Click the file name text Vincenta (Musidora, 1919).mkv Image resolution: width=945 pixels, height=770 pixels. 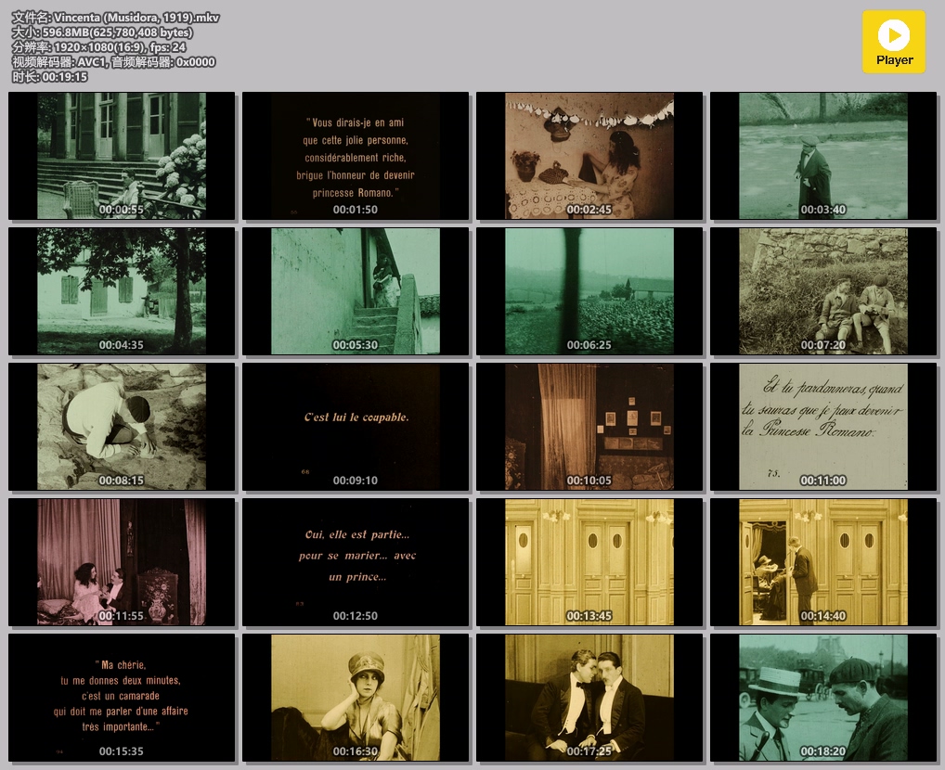click(x=136, y=18)
